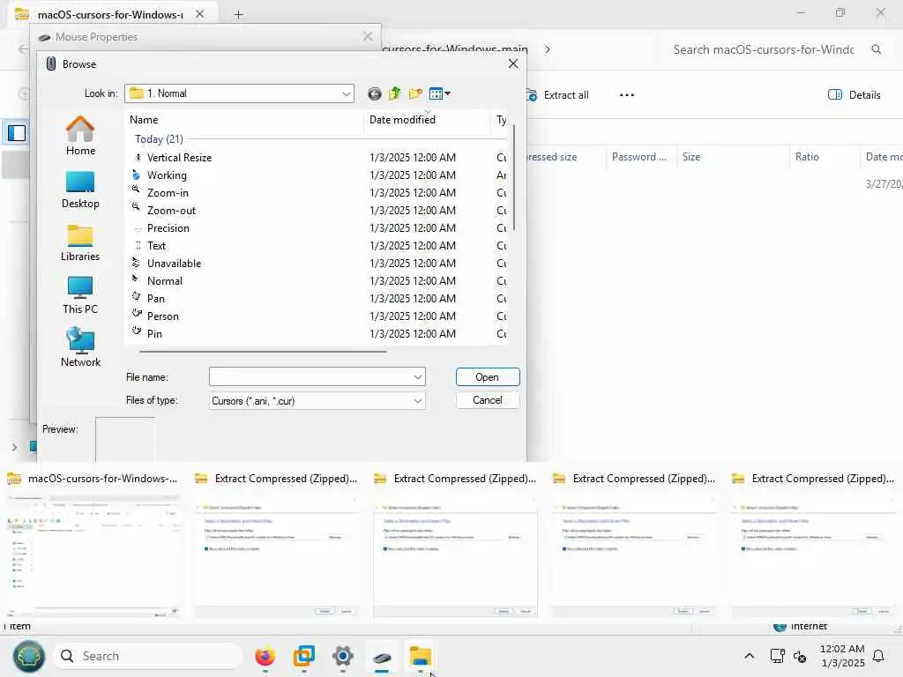Image resolution: width=903 pixels, height=677 pixels.
Task: Open See more ellipsis menu in Explorer
Action: click(627, 95)
